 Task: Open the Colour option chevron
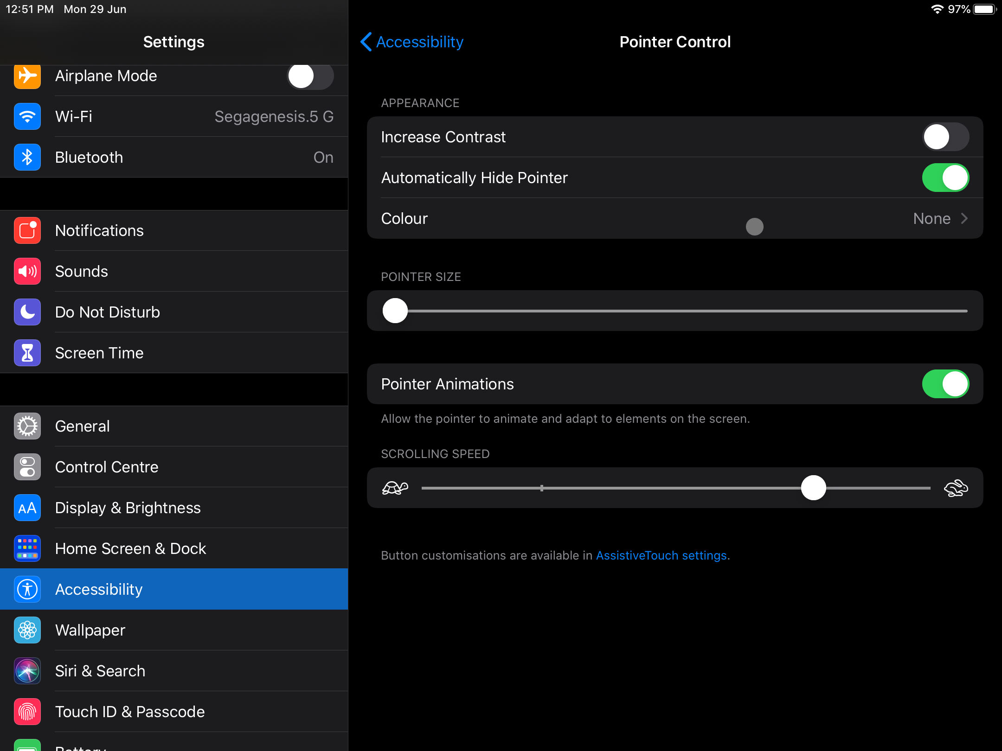(x=964, y=218)
